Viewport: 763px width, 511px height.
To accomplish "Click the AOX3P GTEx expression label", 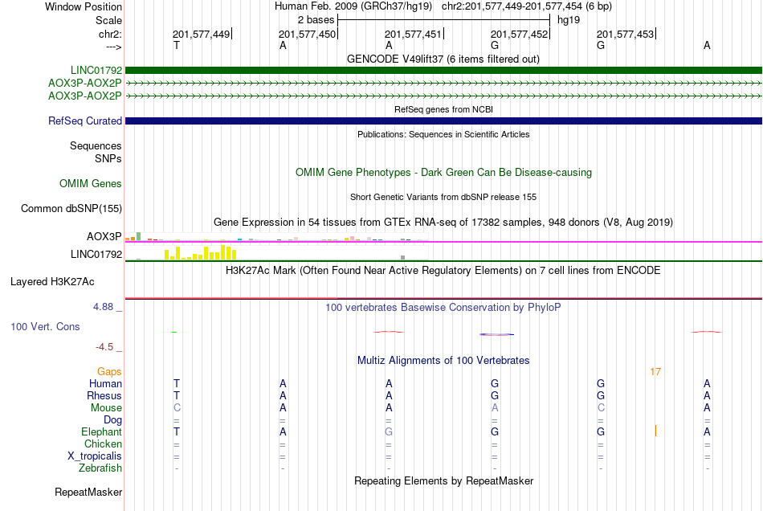I will 104,236.
